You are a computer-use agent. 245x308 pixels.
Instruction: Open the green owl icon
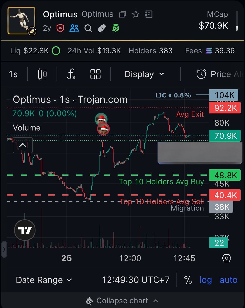point(116,28)
